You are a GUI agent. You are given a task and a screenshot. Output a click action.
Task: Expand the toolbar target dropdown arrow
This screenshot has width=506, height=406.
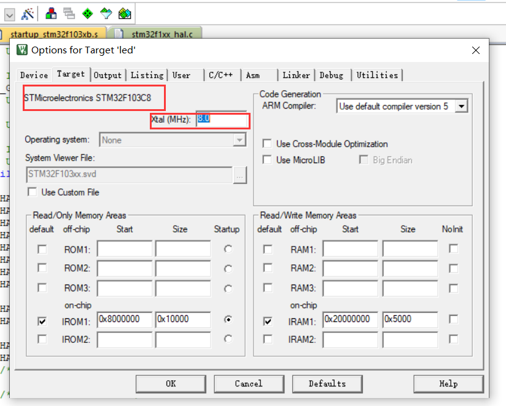(9, 15)
